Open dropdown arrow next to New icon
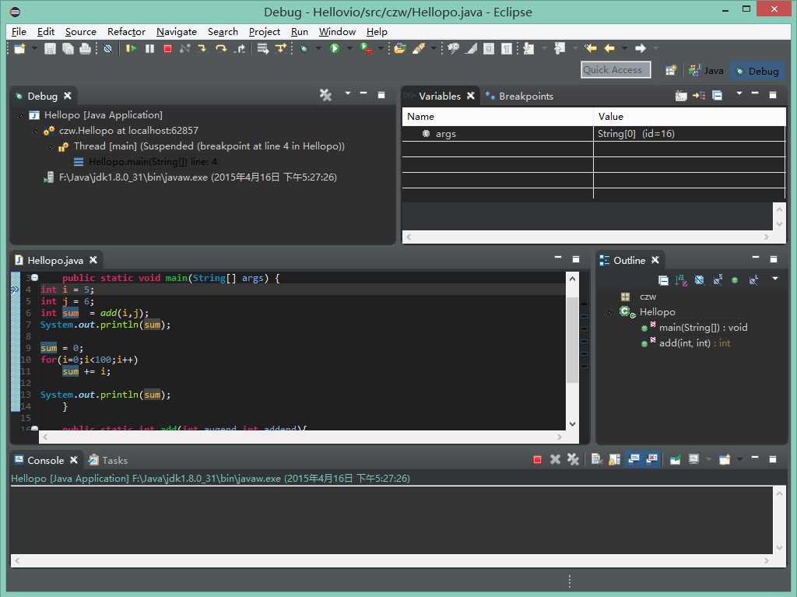The width and height of the screenshot is (797, 597). (x=34, y=48)
